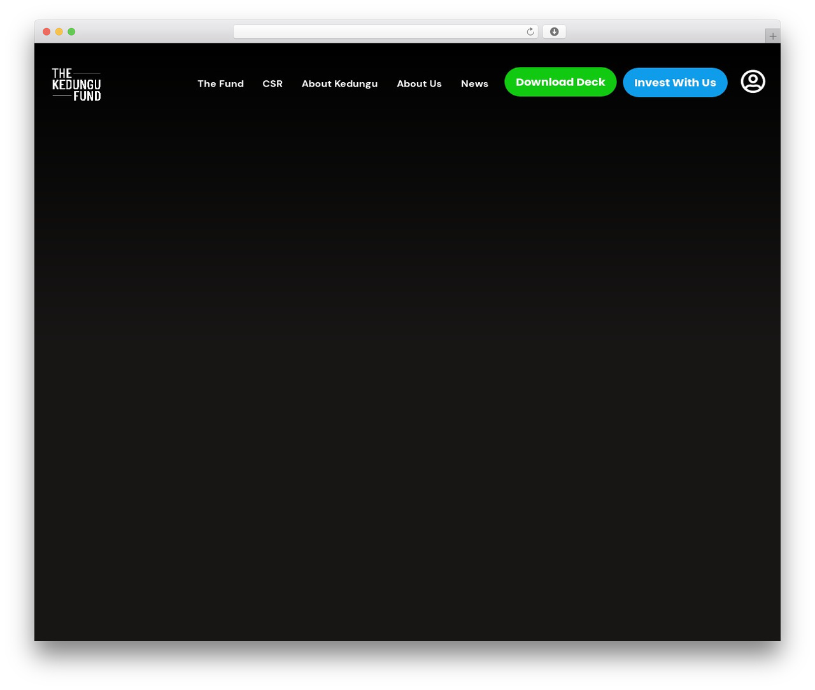Go to the CSR page
815x690 pixels.
tap(273, 83)
